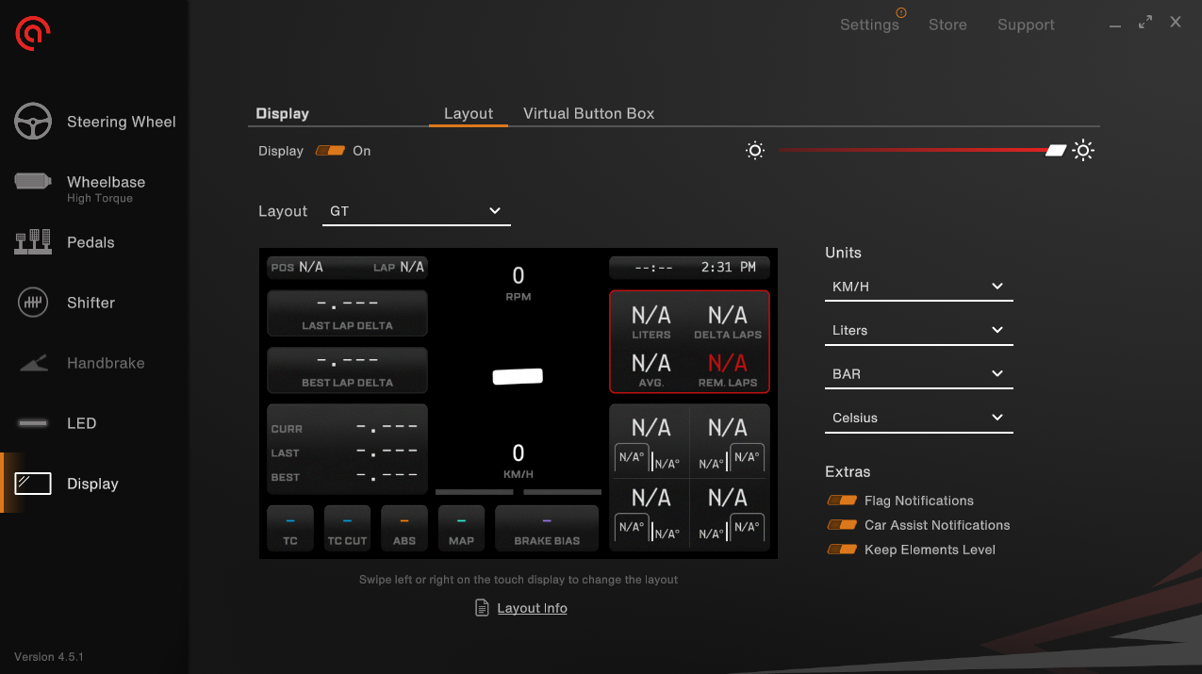Click the LAST LAP DELTA box
This screenshot has height=674, width=1202.
tap(347, 313)
